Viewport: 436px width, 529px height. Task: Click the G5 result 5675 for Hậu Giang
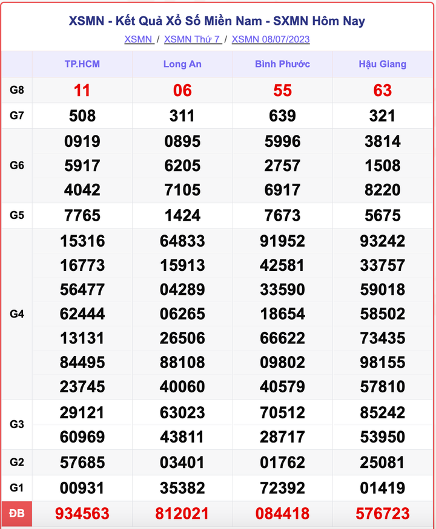[x=383, y=215]
